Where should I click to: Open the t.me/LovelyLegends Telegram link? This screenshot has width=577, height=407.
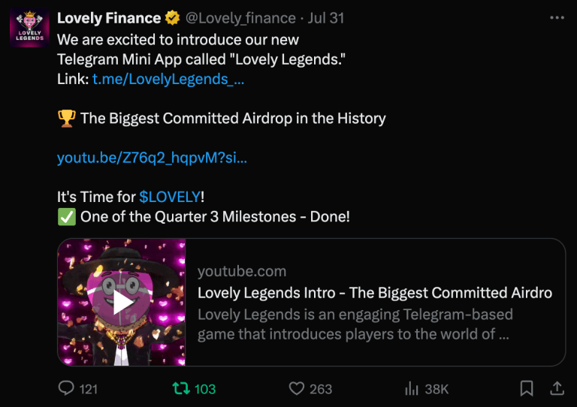pyautogui.click(x=168, y=79)
